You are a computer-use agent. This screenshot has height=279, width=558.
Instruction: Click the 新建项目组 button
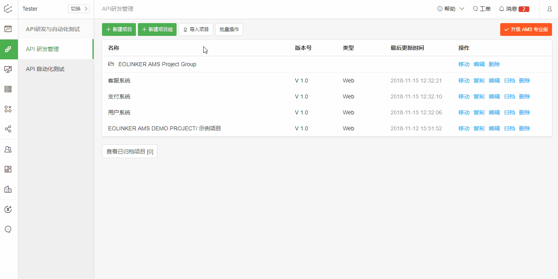[157, 29]
